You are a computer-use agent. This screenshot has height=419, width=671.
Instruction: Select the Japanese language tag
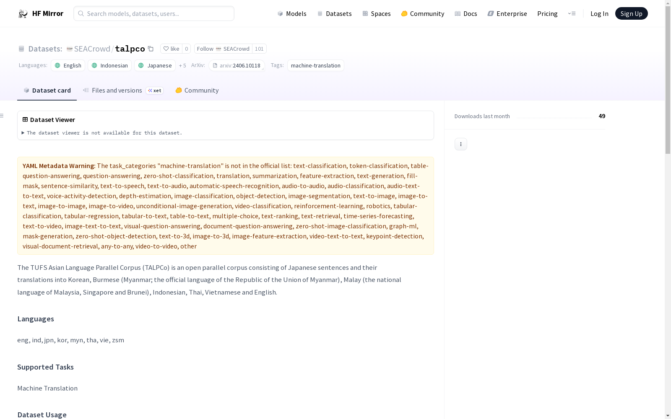pyautogui.click(x=155, y=65)
